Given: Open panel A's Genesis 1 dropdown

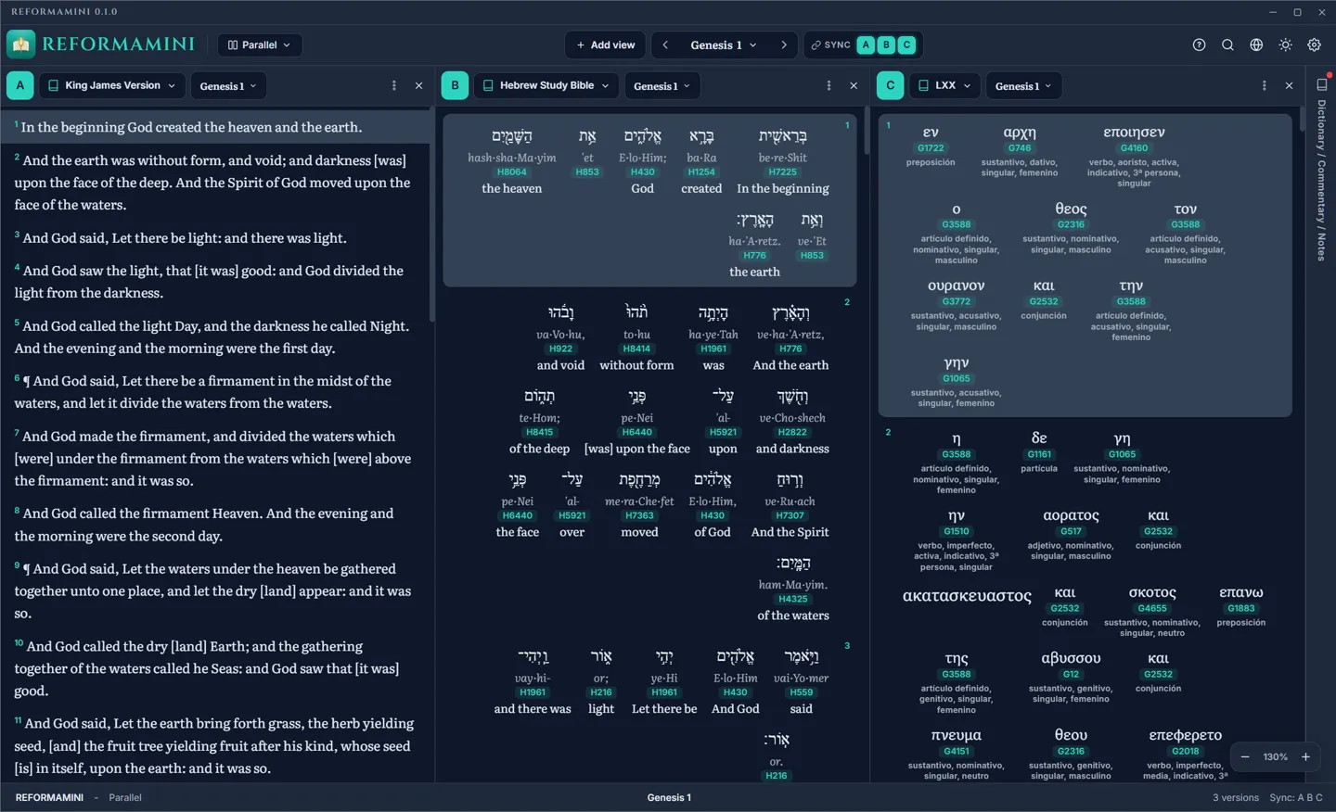Looking at the screenshot, I should pyautogui.click(x=228, y=86).
